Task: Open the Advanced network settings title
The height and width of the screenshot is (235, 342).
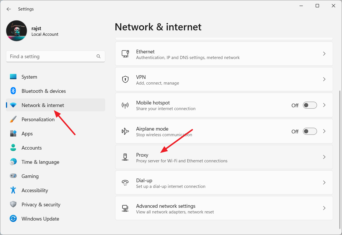Action: click(166, 206)
